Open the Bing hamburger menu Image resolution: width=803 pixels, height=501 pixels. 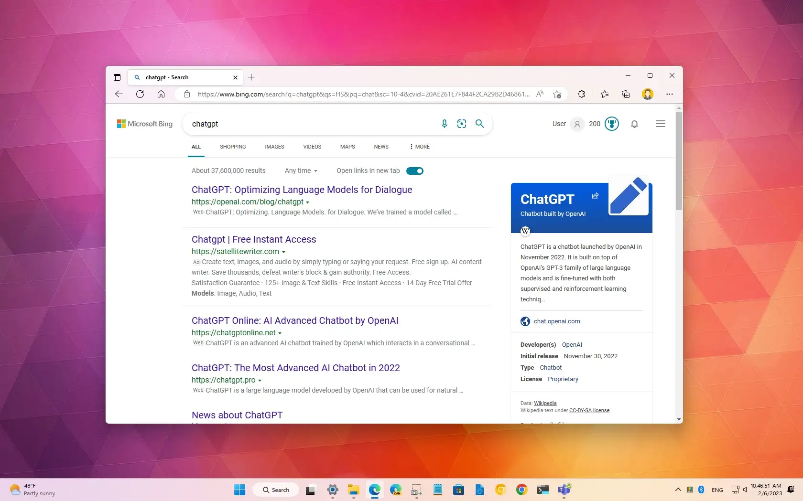coord(660,124)
